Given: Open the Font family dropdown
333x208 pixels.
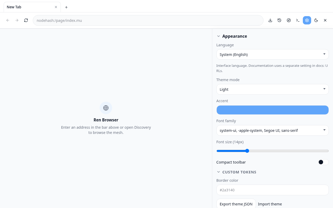Looking at the screenshot, I should (272, 130).
